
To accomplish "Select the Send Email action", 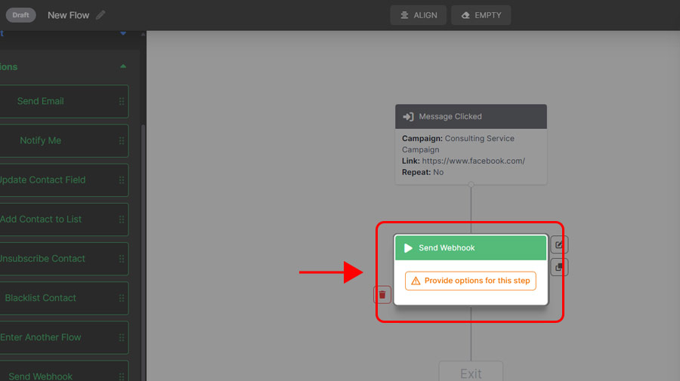I will click(41, 101).
